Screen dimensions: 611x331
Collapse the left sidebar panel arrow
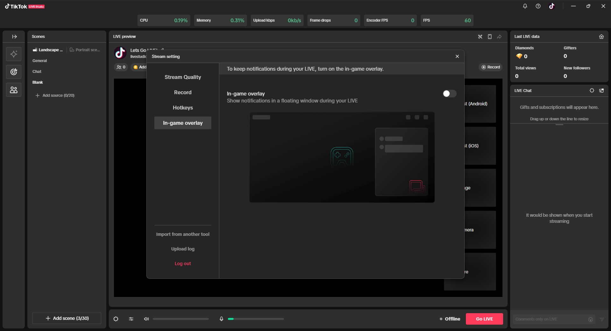point(14,37)
